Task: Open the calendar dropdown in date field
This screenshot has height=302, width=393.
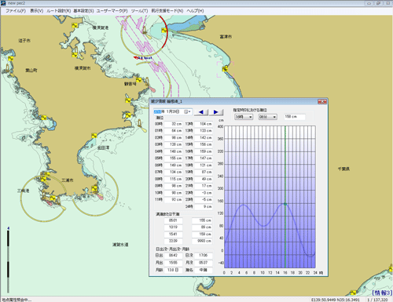Action: [188, 112]
